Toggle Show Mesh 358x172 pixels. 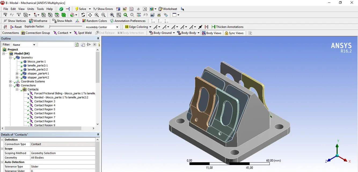point(62,21)
